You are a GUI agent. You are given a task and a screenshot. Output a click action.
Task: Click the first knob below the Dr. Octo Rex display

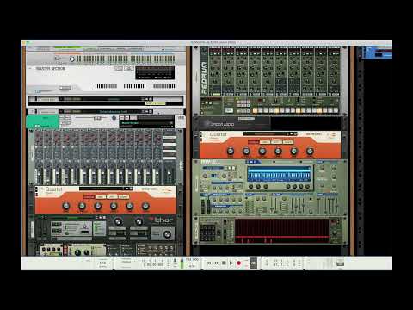point(250,187)
